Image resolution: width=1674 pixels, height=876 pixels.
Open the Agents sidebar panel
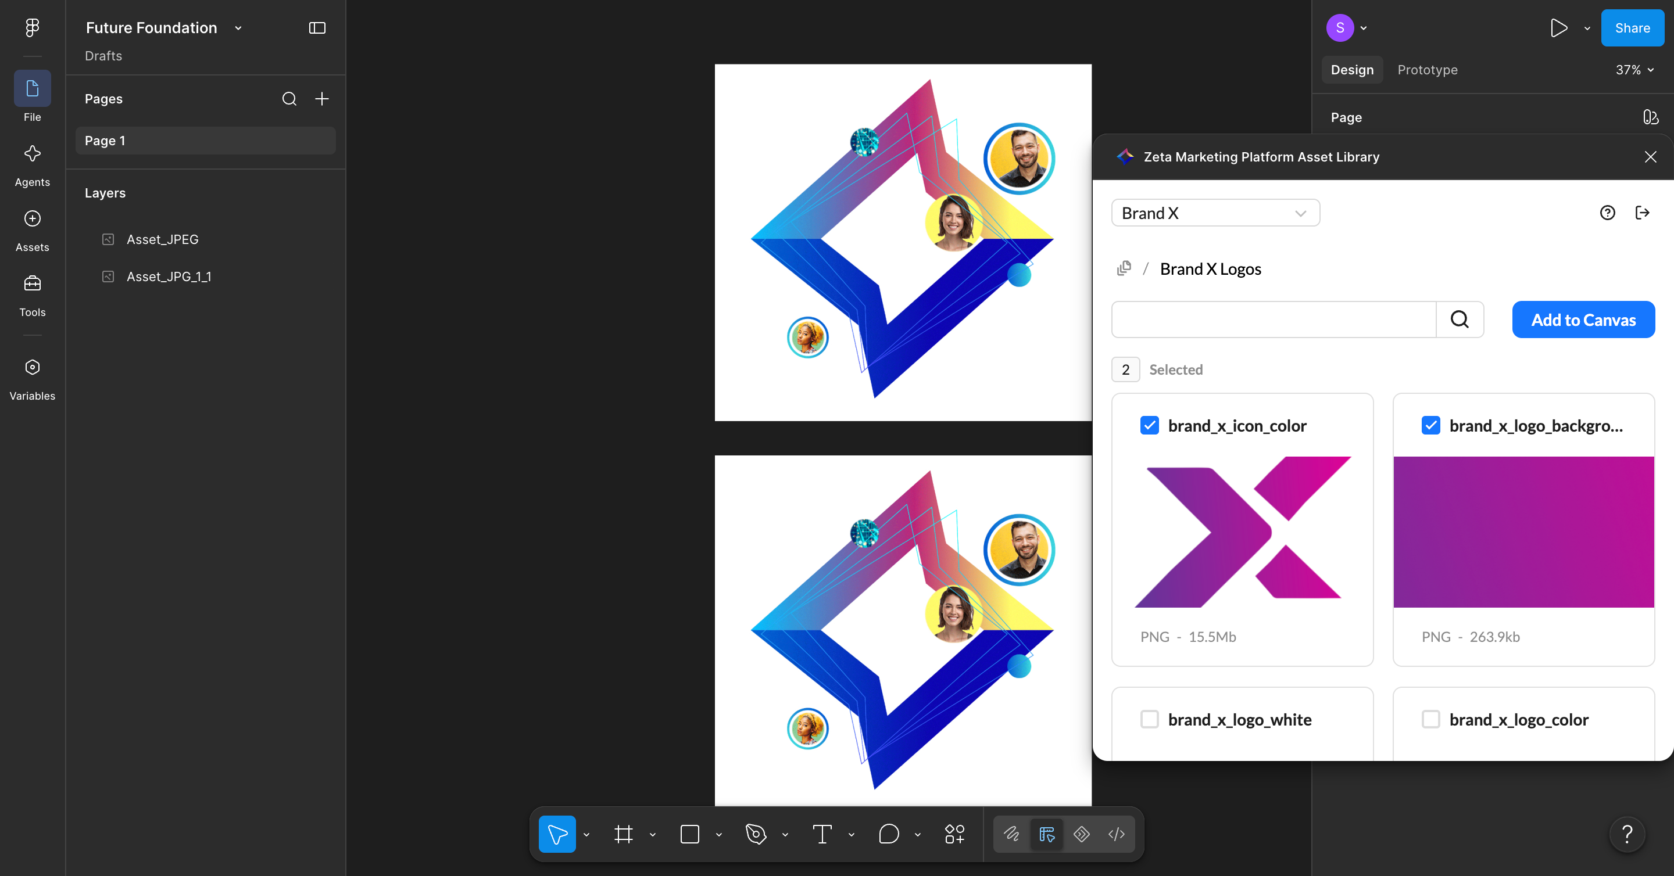pyautogui.click(x=32, y=166)
